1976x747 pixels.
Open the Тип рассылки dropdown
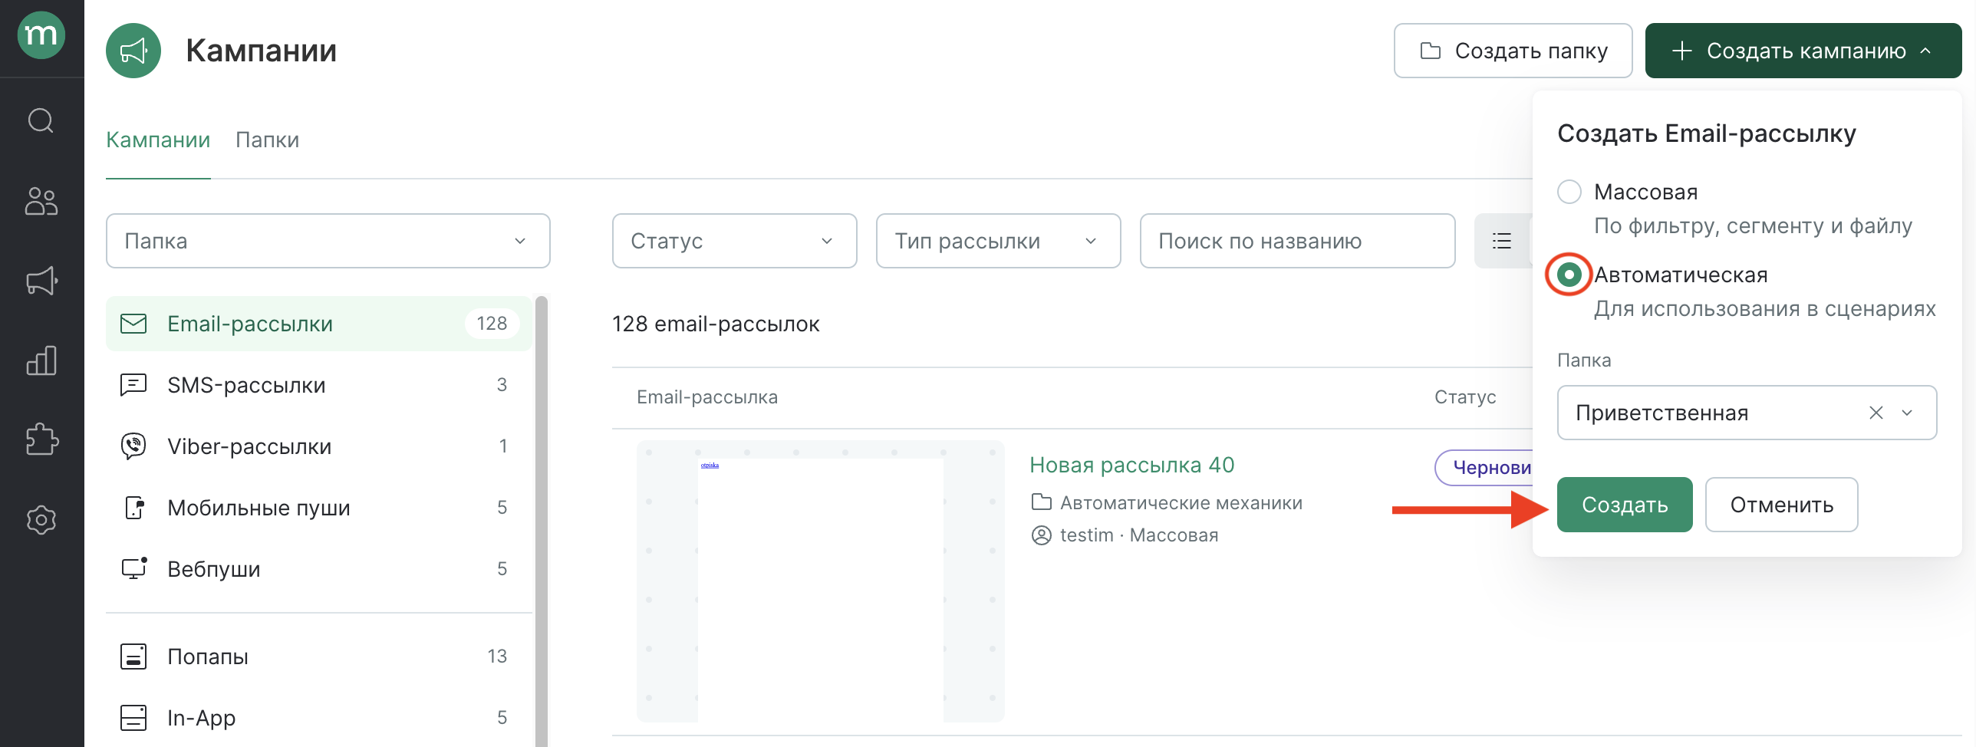click(x=999, y=241)
